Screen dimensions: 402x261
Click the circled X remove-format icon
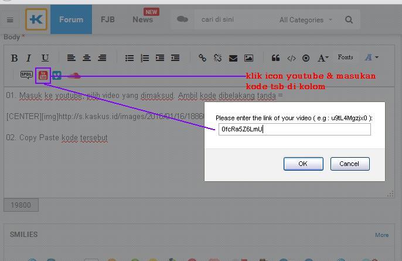(x=306, y=58)
